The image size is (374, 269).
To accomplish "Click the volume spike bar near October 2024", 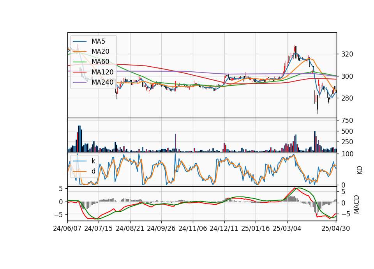I will [x=176, y=143].
